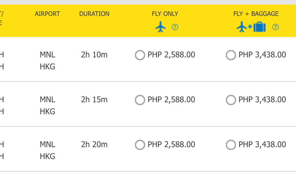Select Fly Only fare for 2h 10m flight

[140, 55]
